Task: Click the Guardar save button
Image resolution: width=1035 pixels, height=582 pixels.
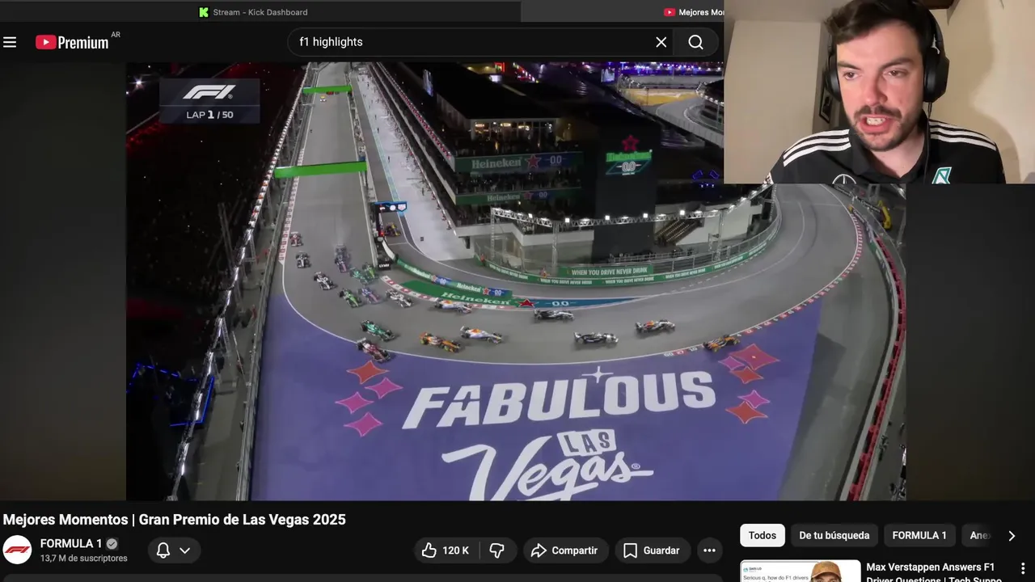Action: 652,550
